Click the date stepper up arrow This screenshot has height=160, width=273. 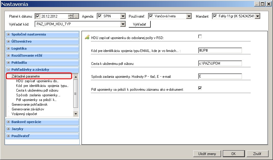(70, 15)
